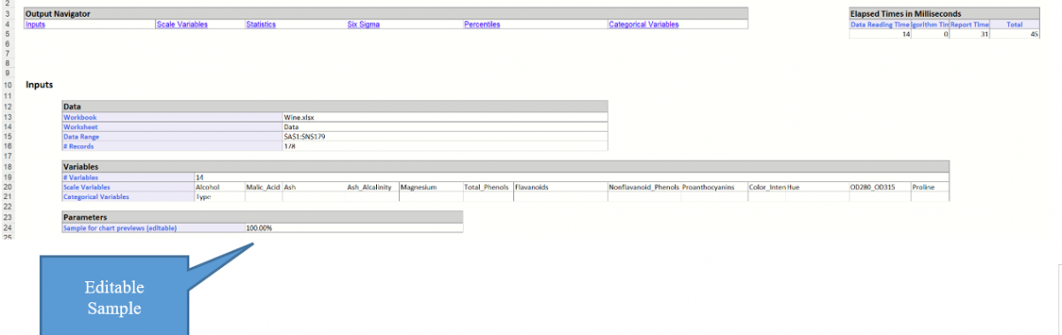Select the Type categorical variable cell
This screenshot has width=1062, height=335.
[219, 197]
